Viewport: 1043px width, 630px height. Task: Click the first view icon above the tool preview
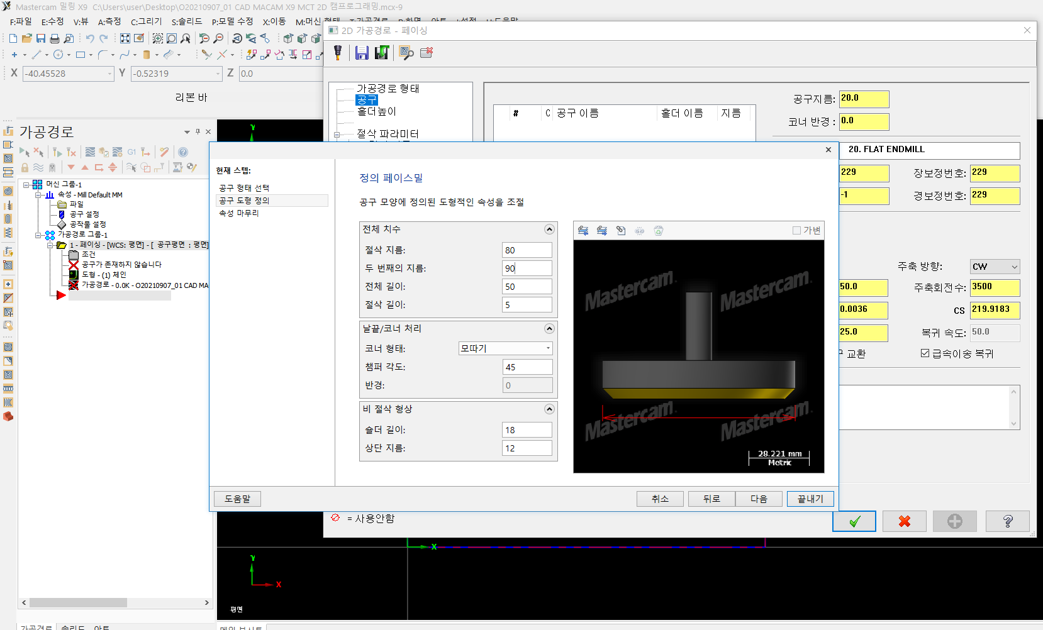pos(583,231)
